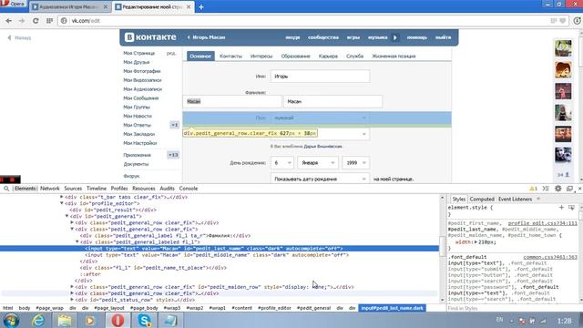Click the first name input containing Игорь
The width and height of the screenshot is (583, 328).
(320, 77)
